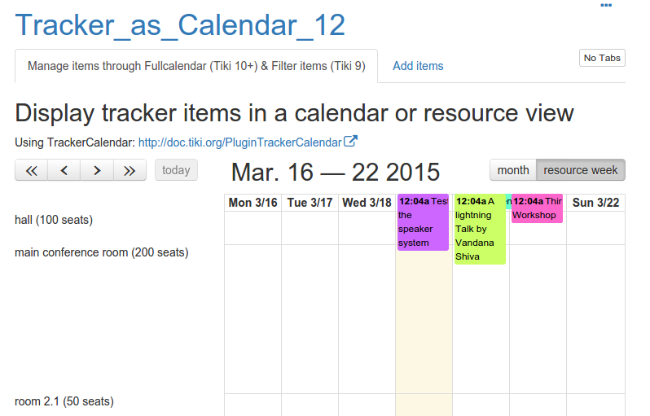Open the purple Test the speaker system event
This screenshot has width=650, height=416.
[423, 222]
